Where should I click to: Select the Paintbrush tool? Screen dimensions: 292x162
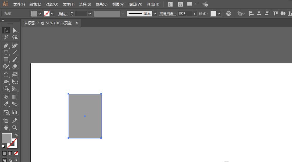click(15, 60)
